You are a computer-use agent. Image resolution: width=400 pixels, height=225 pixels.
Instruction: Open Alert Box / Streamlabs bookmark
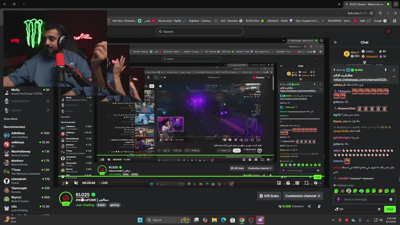point(127,21)
